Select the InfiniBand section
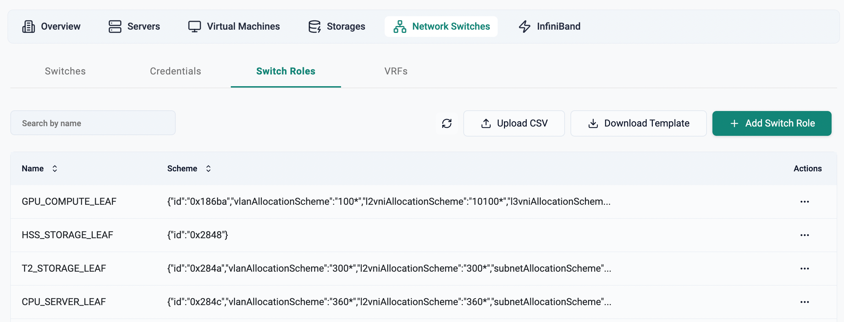844x322 pixels. [549, 27]
